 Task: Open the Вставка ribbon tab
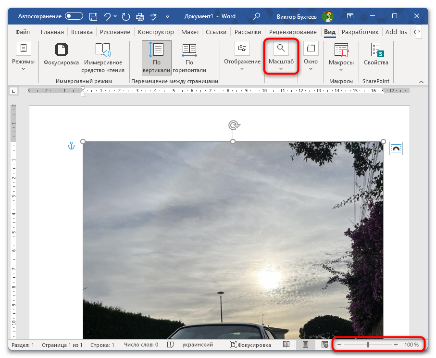point(82,32)
